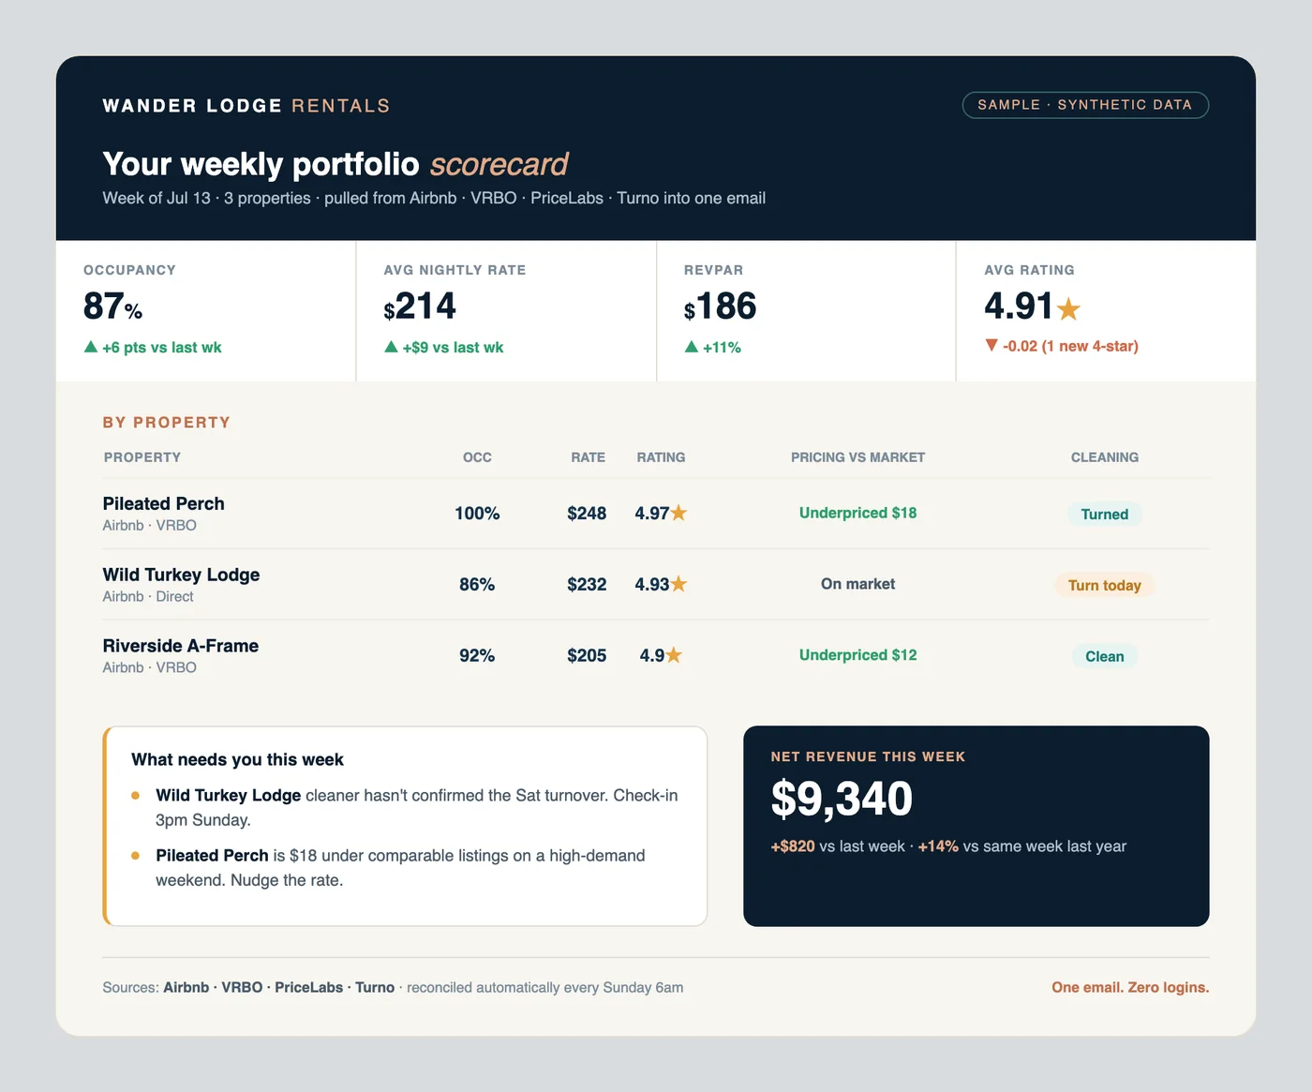
Task: Click '-0.02 (1 new 4-star)' text
Action: 1070,346
